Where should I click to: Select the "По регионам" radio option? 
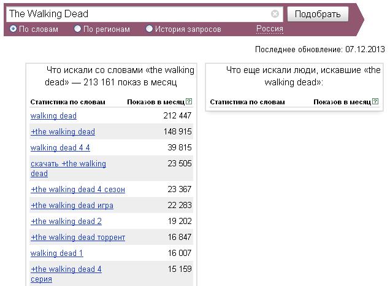click(x=78, y=29)
